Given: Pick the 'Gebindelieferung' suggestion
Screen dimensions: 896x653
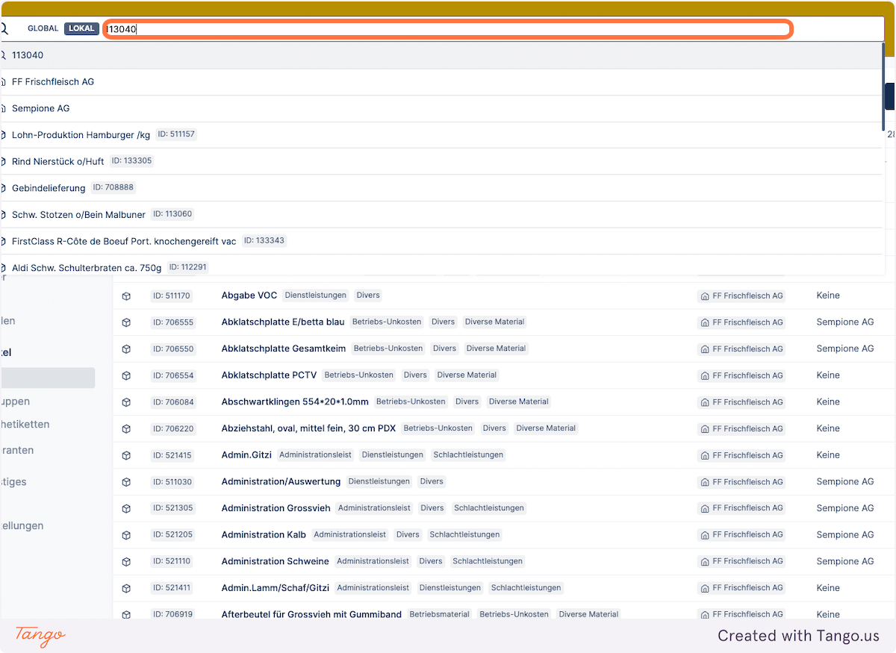Looking at the screenshot, I should [441, 188].
